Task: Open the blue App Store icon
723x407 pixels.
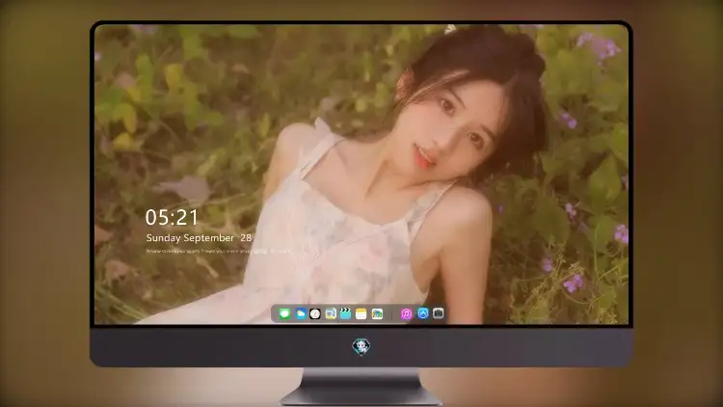Action: (x=423, y=313)
